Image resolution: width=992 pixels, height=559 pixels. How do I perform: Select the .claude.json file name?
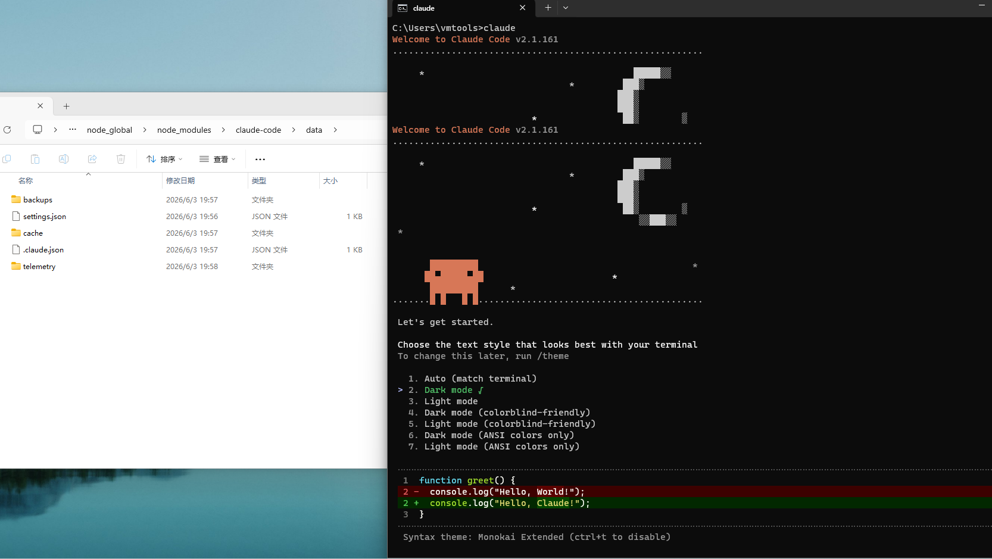click(43, 249)
